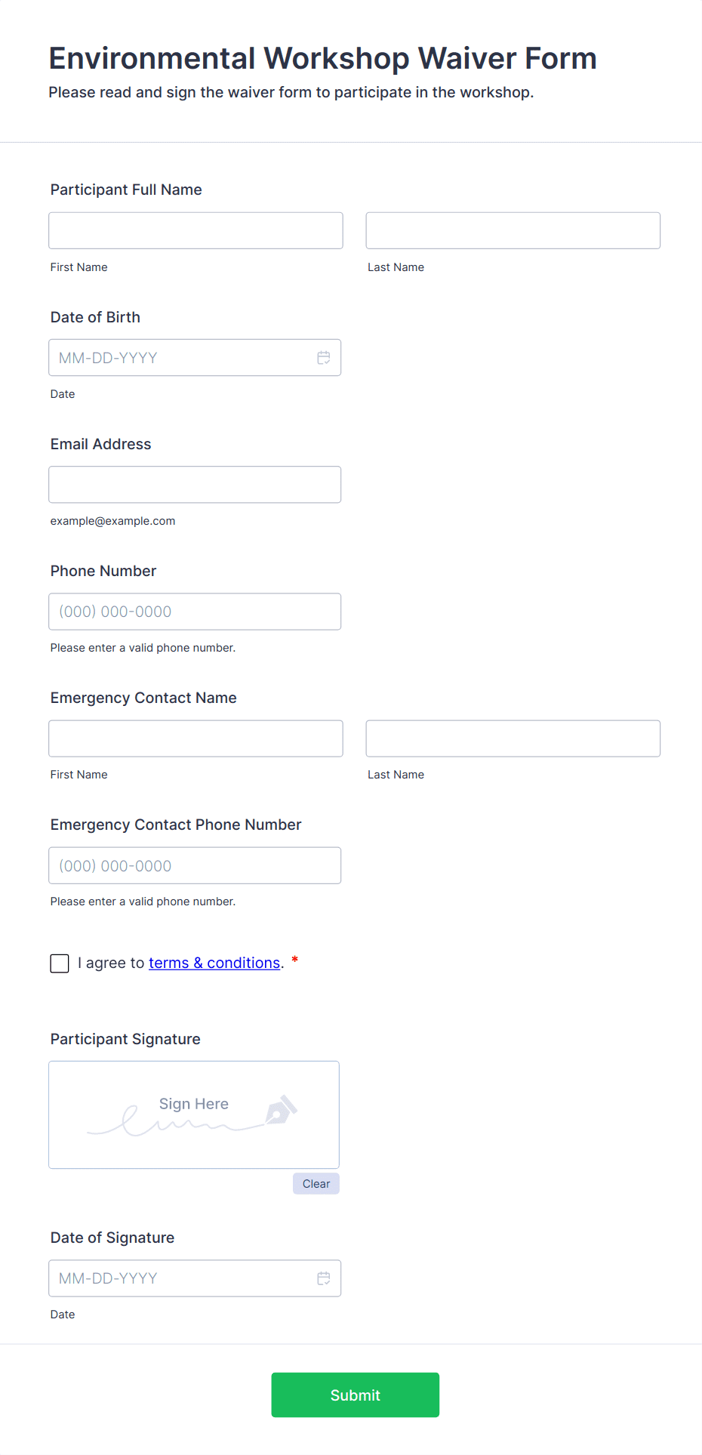Clear the participant signature
The height and width of the screenshot is (1455, 702).
pyautogui.click(x=316, y=1184)
